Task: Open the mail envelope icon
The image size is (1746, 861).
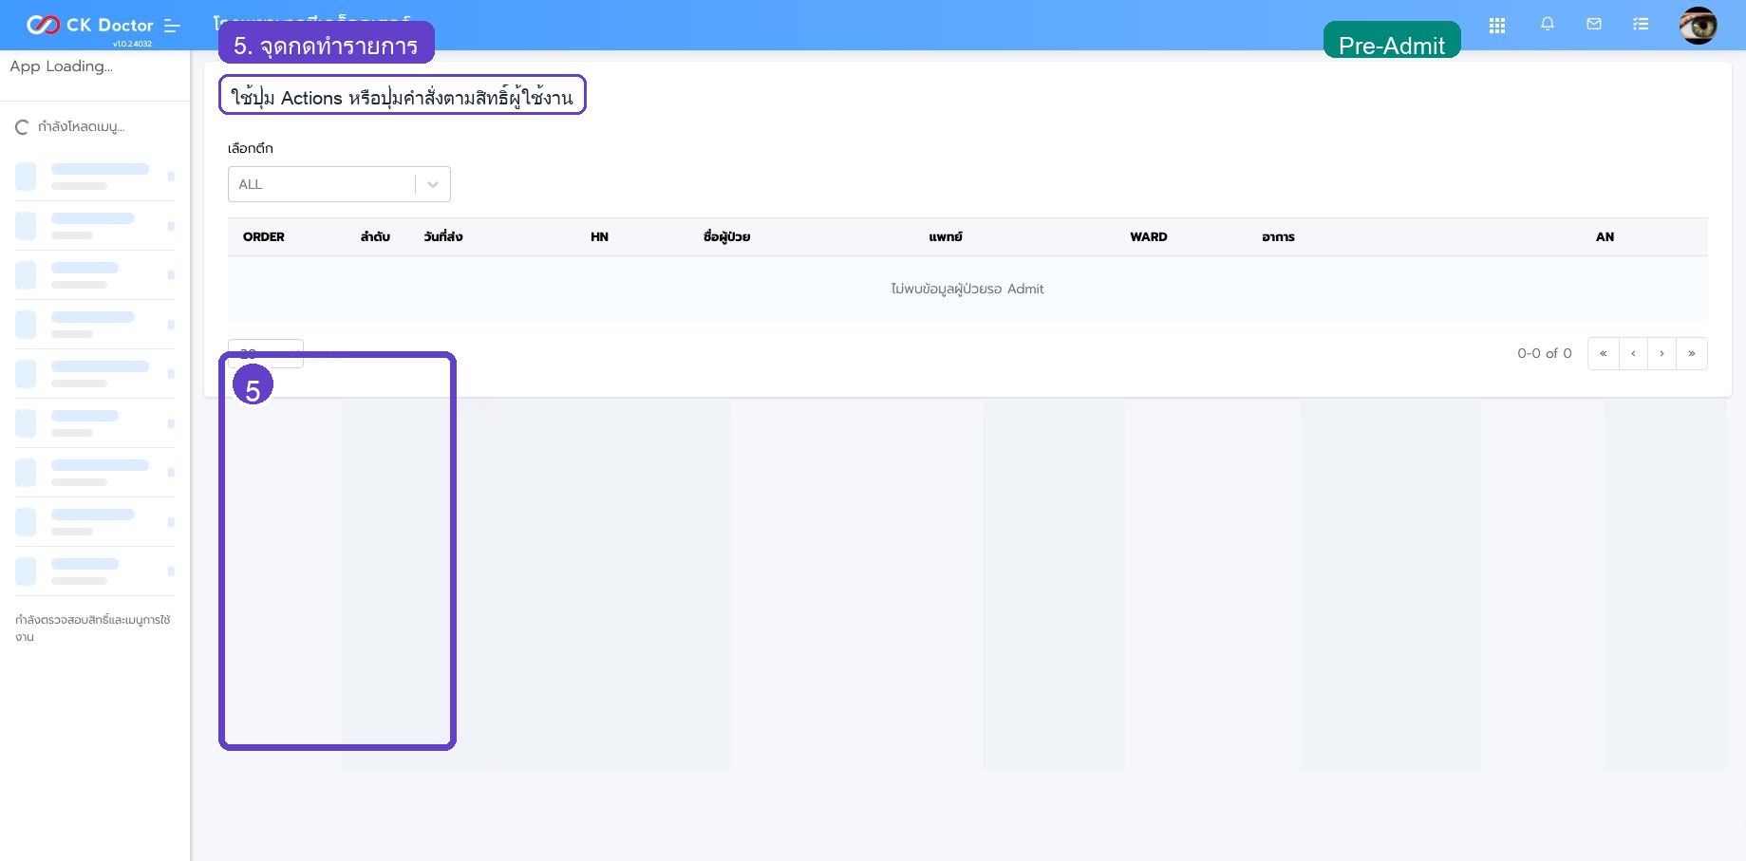Action: 1594,25
